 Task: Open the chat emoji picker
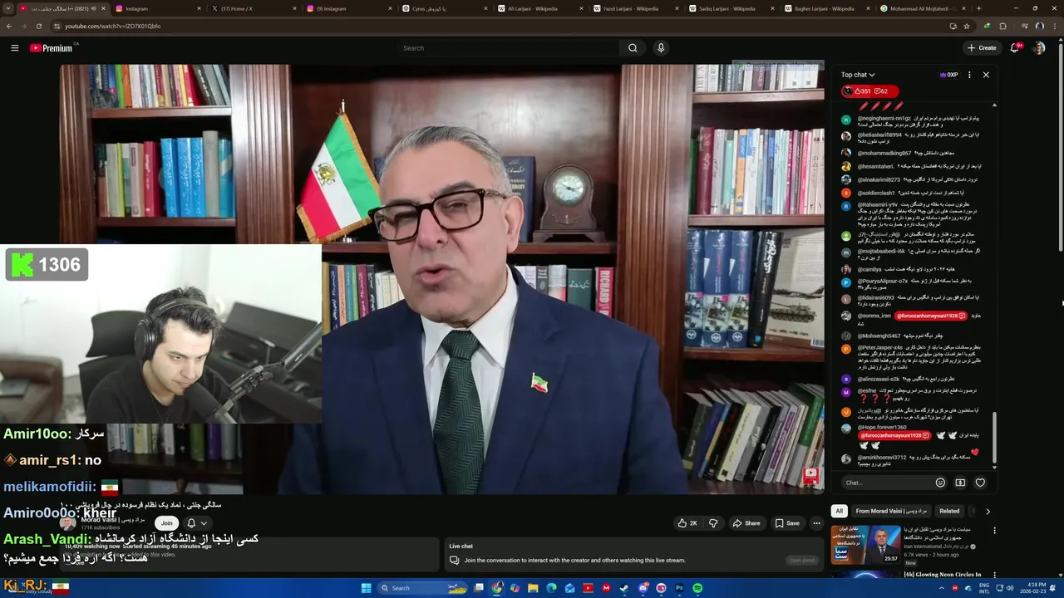940,483
